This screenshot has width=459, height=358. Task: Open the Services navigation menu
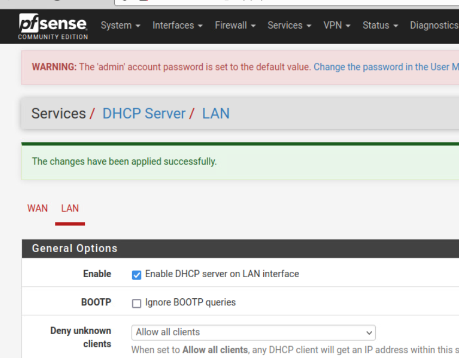point(289,25)
